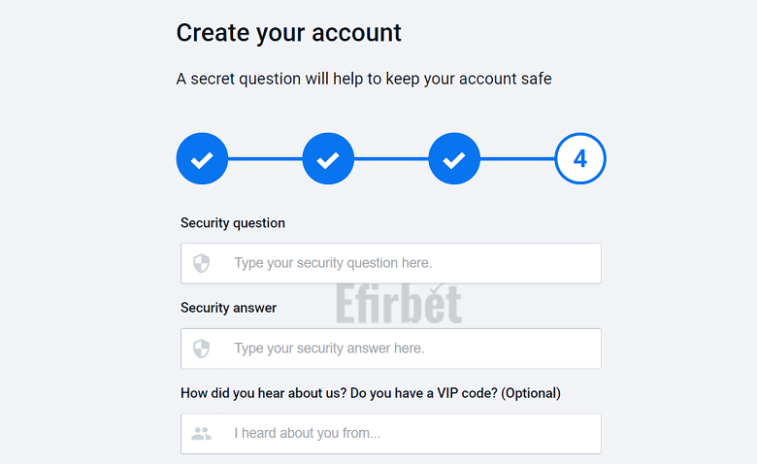Click the Efirbet watermark logo
The height and width of the screenshot is (464, 757).
click(399, 303)
